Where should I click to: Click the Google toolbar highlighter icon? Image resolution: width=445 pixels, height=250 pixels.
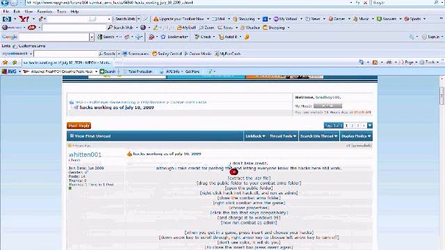click(247, 37)
